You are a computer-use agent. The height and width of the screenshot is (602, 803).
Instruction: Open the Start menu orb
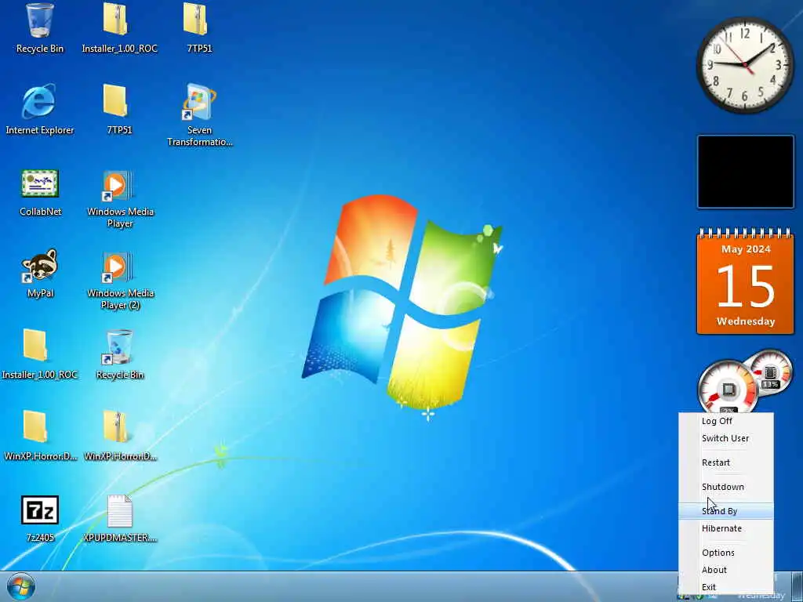(x=21, y=587)
